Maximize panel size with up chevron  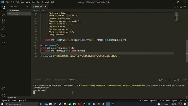click(x=182, y=80)
